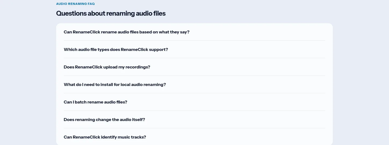The height and width of the screenshot is (145, 389).
Task: Select the 'AUDIO RENAMING FAQ' label text
Action: tap(75, 4)
